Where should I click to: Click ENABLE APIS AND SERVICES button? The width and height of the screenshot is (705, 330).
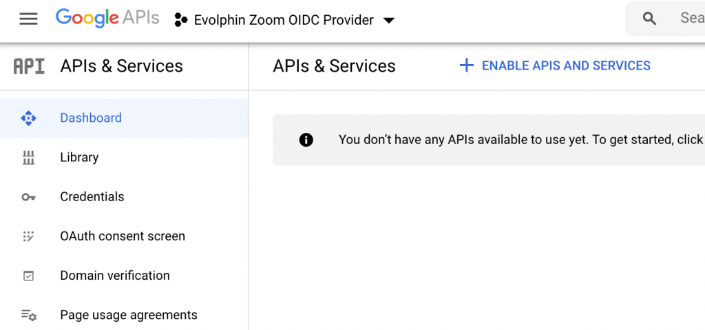(555, 65)
